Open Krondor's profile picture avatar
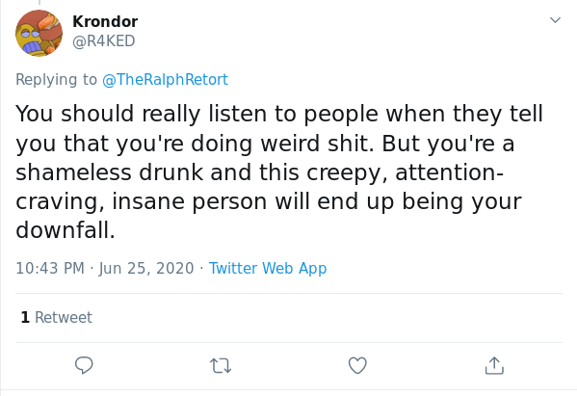The image size is (577, 396). (39, 33)
